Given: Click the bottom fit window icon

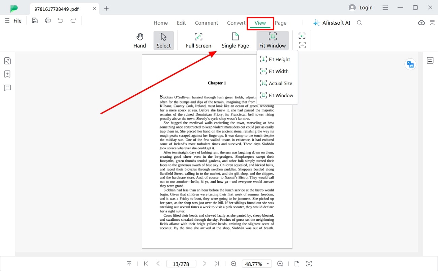Looking at the screenshot, I should (309, 264).
